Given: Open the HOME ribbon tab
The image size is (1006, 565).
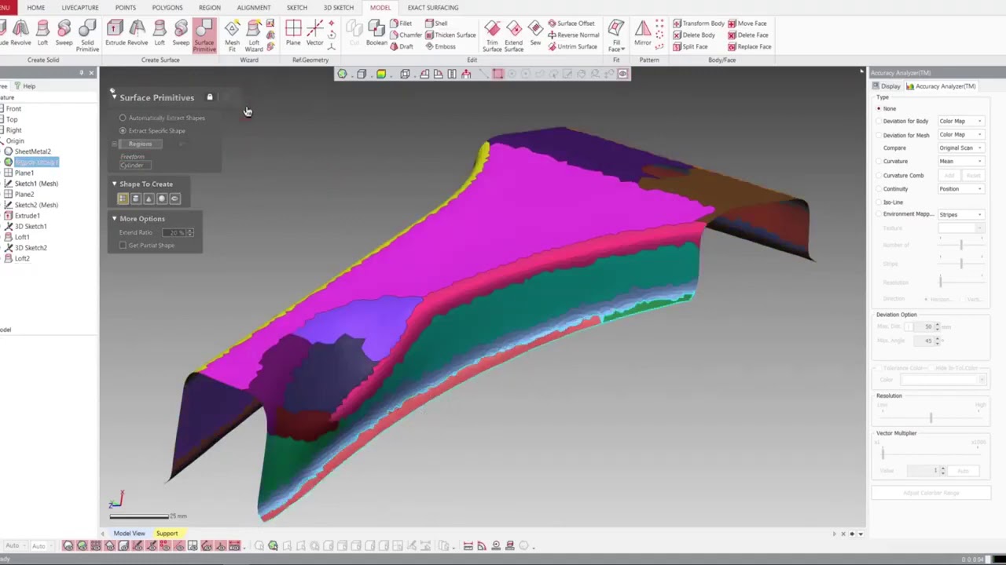Looking at the screenshot, I should coord(36,7).
